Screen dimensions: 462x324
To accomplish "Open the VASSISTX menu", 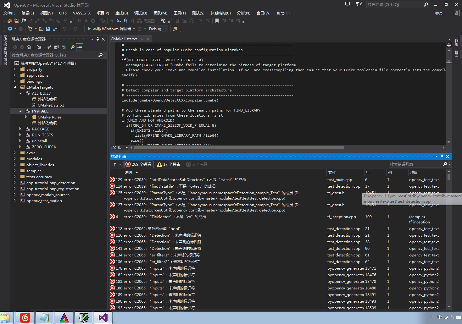I will click(82, 13).
